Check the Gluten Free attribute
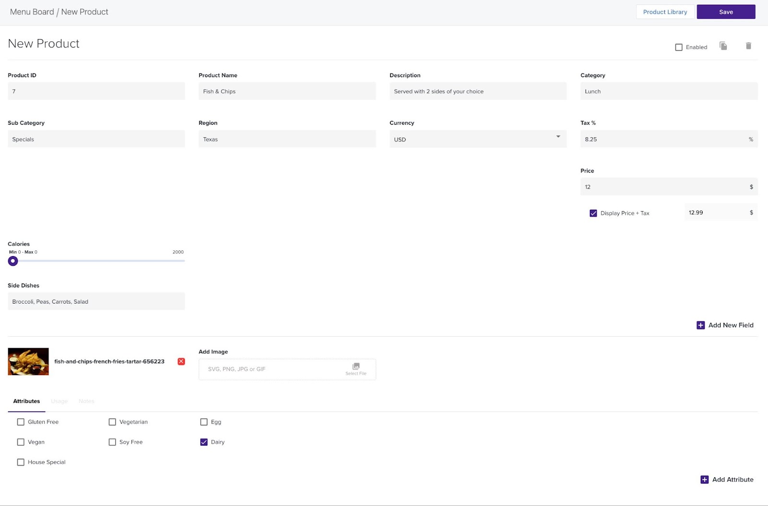 click(x=21, y=422)
